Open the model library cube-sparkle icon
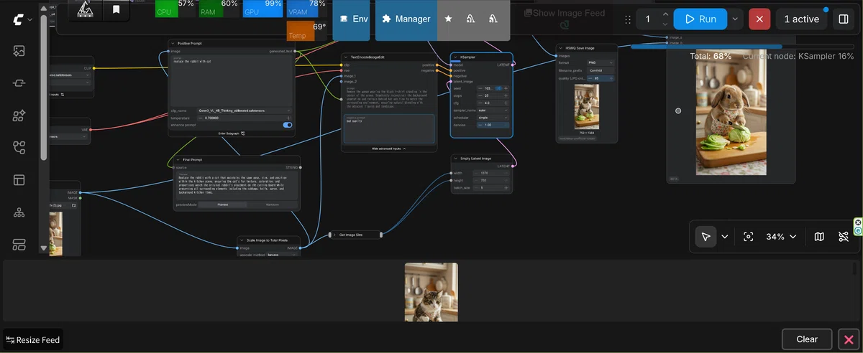The width and height of the screenshot is (863, 353). [x=19, y=116]
